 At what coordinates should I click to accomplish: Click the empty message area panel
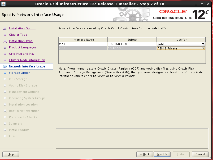coord(132,139)
